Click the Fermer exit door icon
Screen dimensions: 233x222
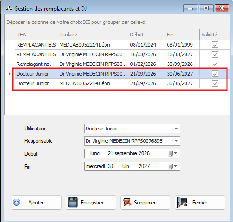click(x=182, y=202)
